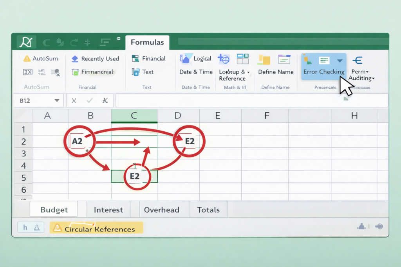Click the AutoSum warning icon

[27, 59]
